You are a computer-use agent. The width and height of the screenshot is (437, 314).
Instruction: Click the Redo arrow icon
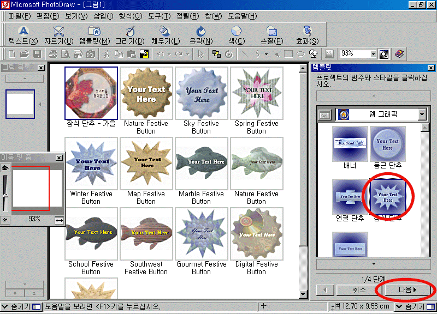pos(179,54)
